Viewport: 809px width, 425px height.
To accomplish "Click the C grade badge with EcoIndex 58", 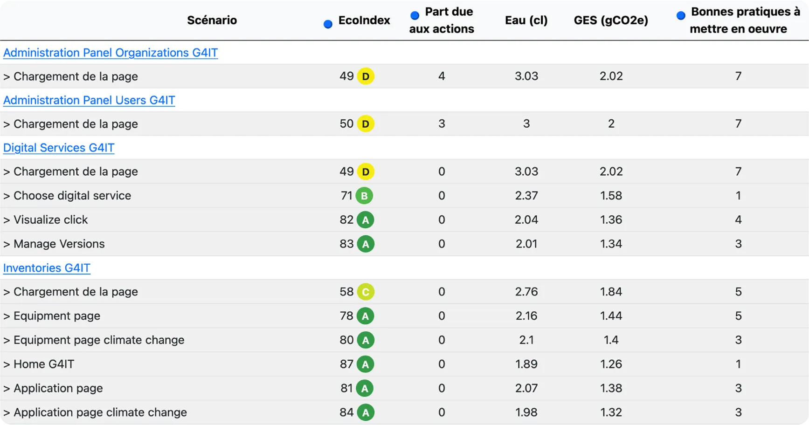I will pyautogui.click(x=366, y=292).
